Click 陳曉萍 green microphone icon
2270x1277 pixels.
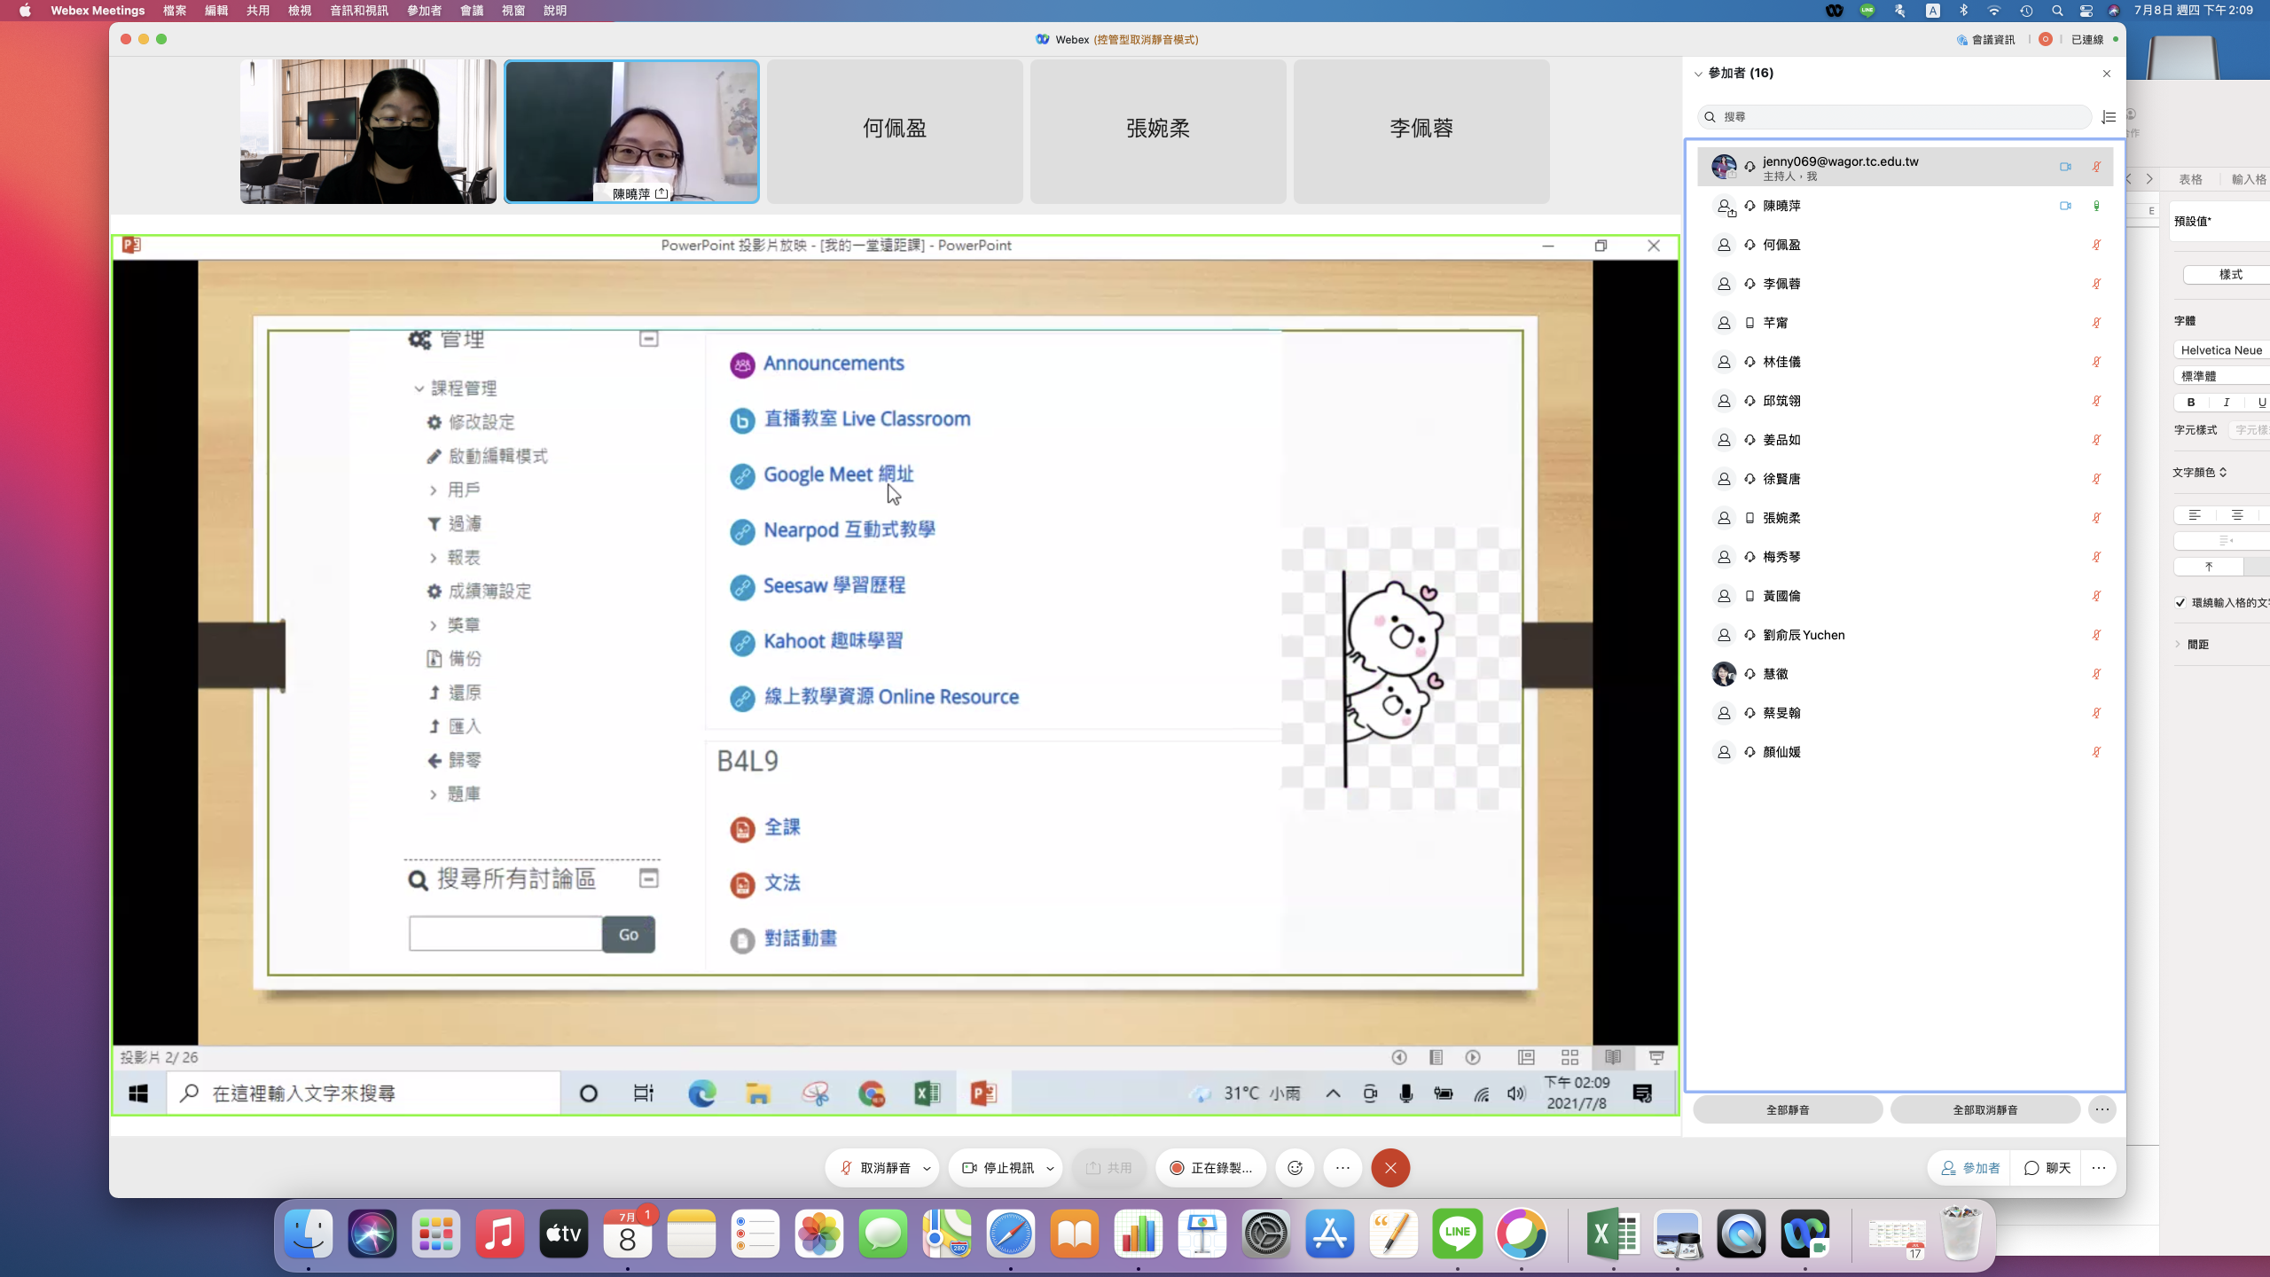(x=2096, y=206)
